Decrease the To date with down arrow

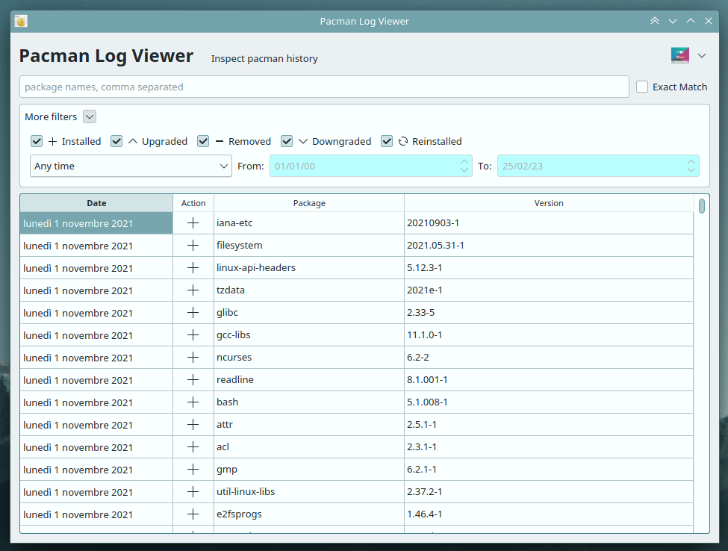click(x=691, y=170)
